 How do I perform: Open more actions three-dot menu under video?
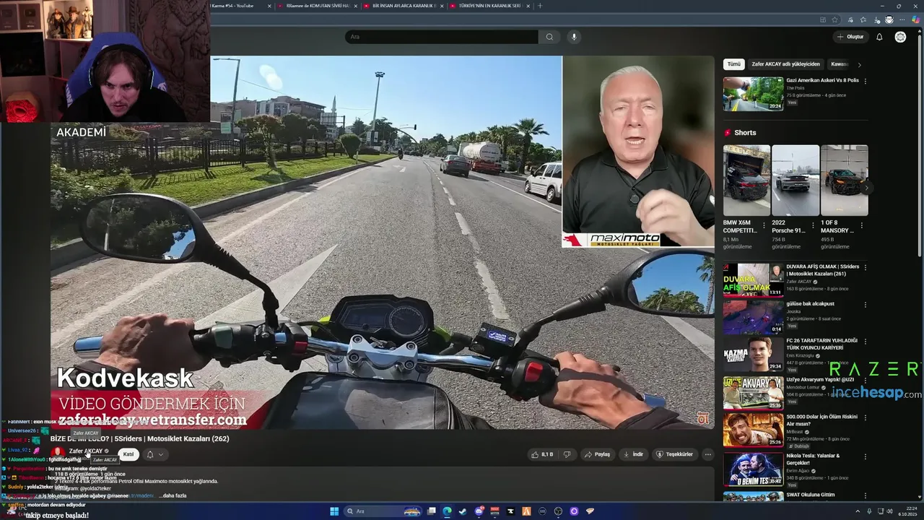tap(708, 454)
